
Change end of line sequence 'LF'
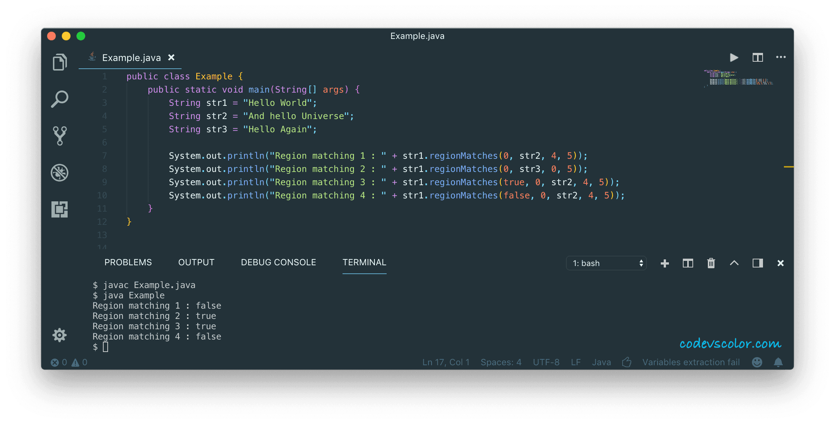click(576, 362)
